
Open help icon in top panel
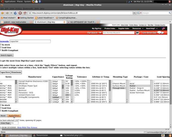click(x=40, y=2)
